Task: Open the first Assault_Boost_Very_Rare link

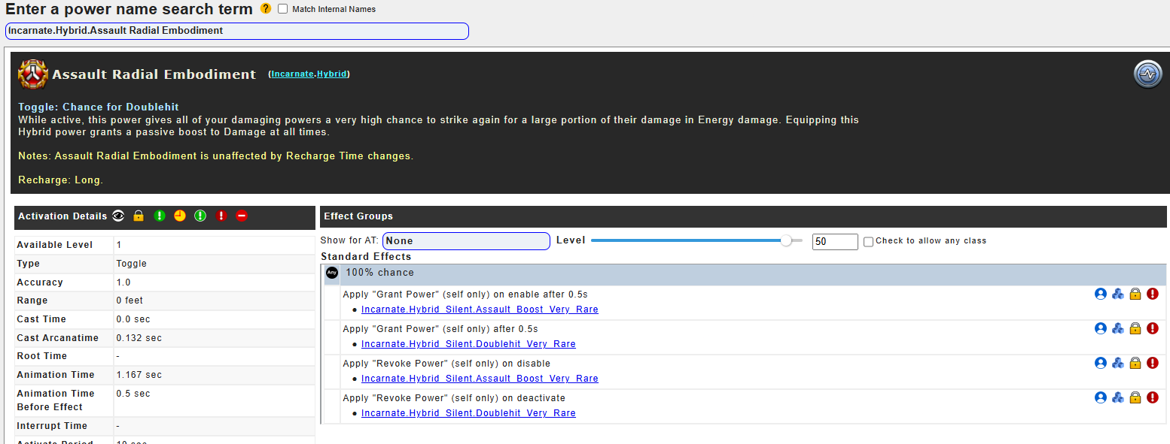Action: click(480, 310)
